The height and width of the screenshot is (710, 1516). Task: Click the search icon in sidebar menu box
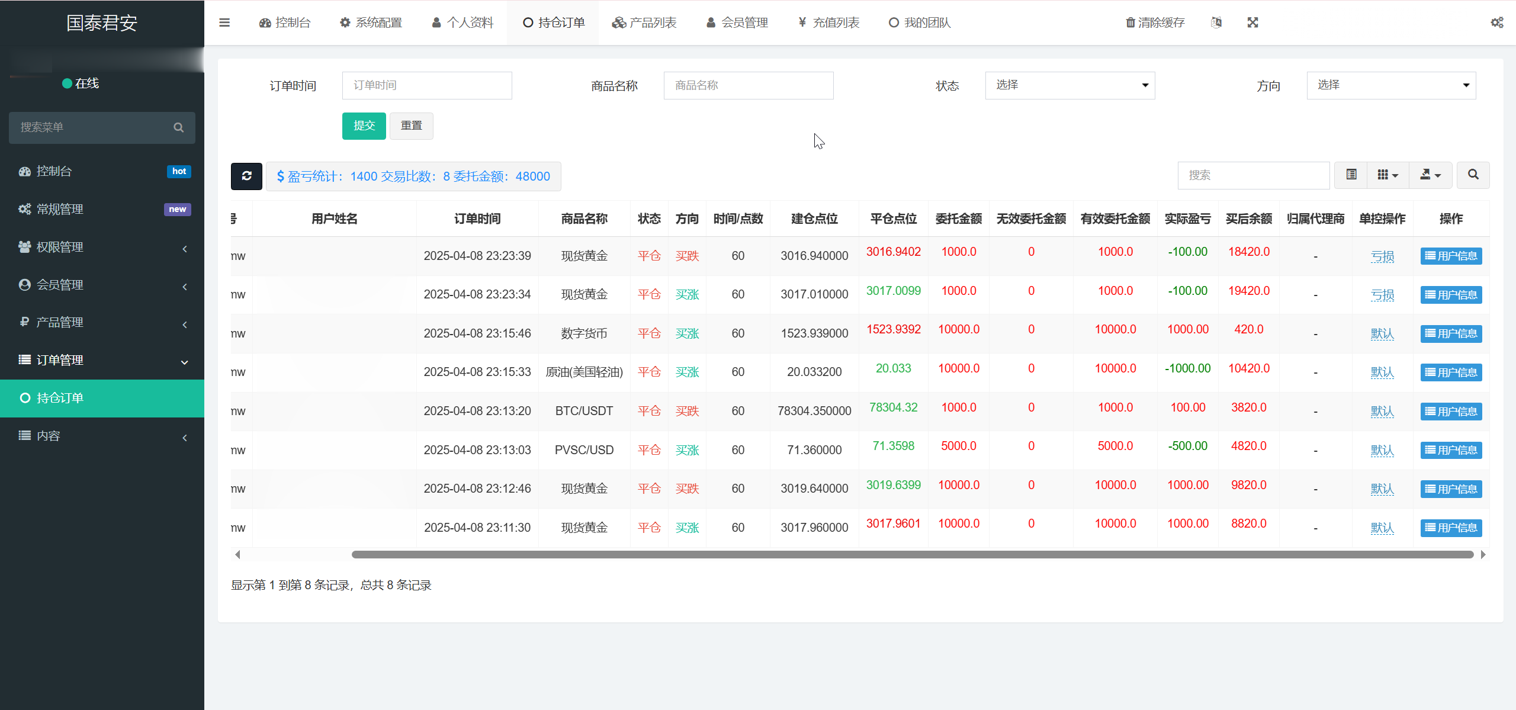(x=179, y=127)
